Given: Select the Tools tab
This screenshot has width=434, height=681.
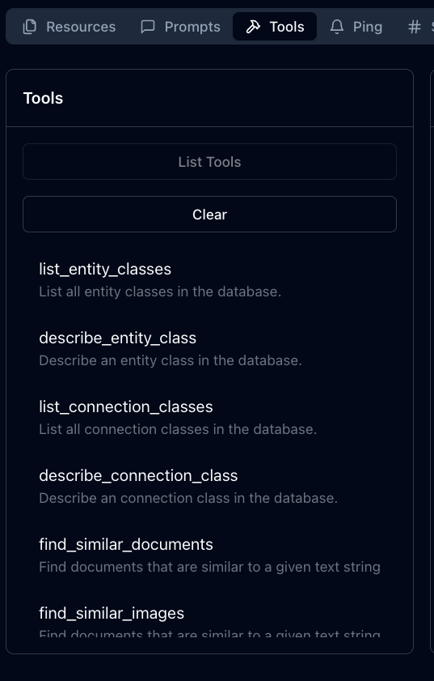Looking at the screenshot, I should [275, 27].
